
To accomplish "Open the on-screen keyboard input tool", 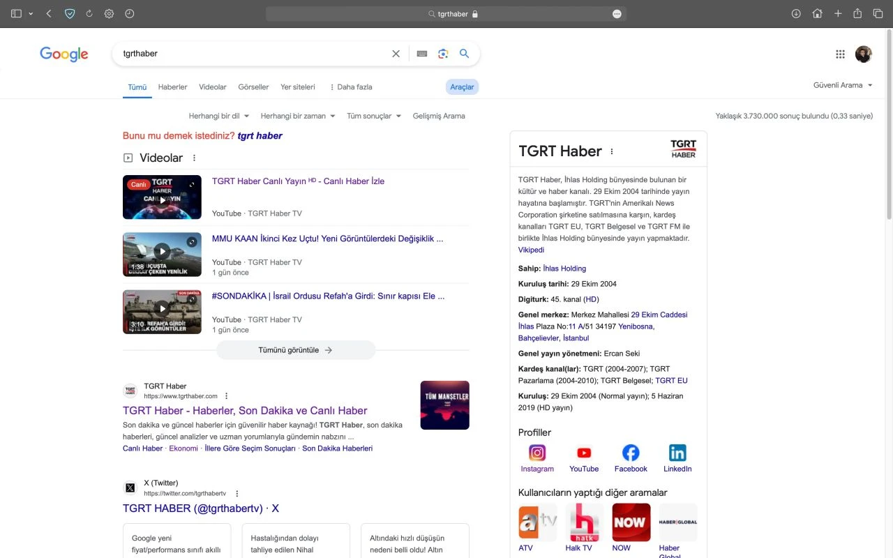I will click(421, 53).
